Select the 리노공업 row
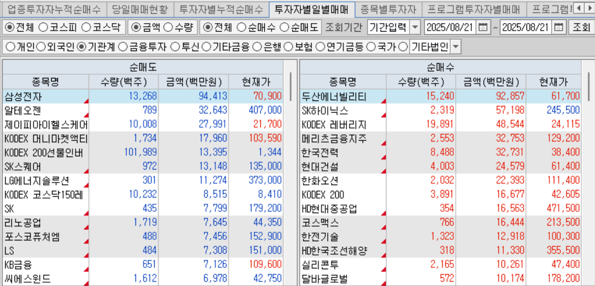Image resolution: width=595 pixels, height=286 pixels. (x=143, y=222)
